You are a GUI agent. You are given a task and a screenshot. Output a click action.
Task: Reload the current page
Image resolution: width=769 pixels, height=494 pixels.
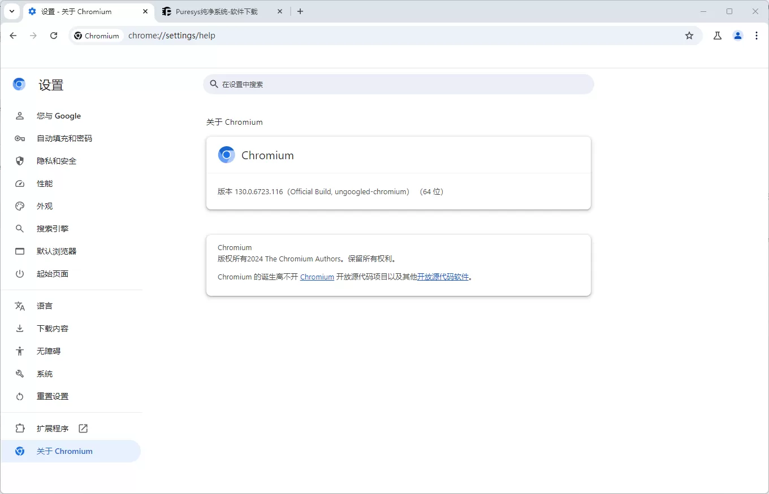pyautogui.click(x=53, y=35)
